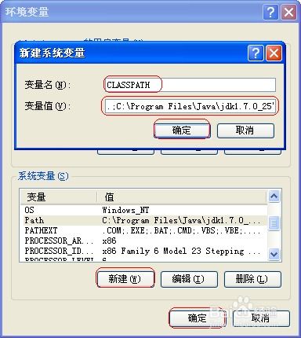
Task: Focus the 变量名 field containing CLASSPATH
Action: (x=190, y=85)
